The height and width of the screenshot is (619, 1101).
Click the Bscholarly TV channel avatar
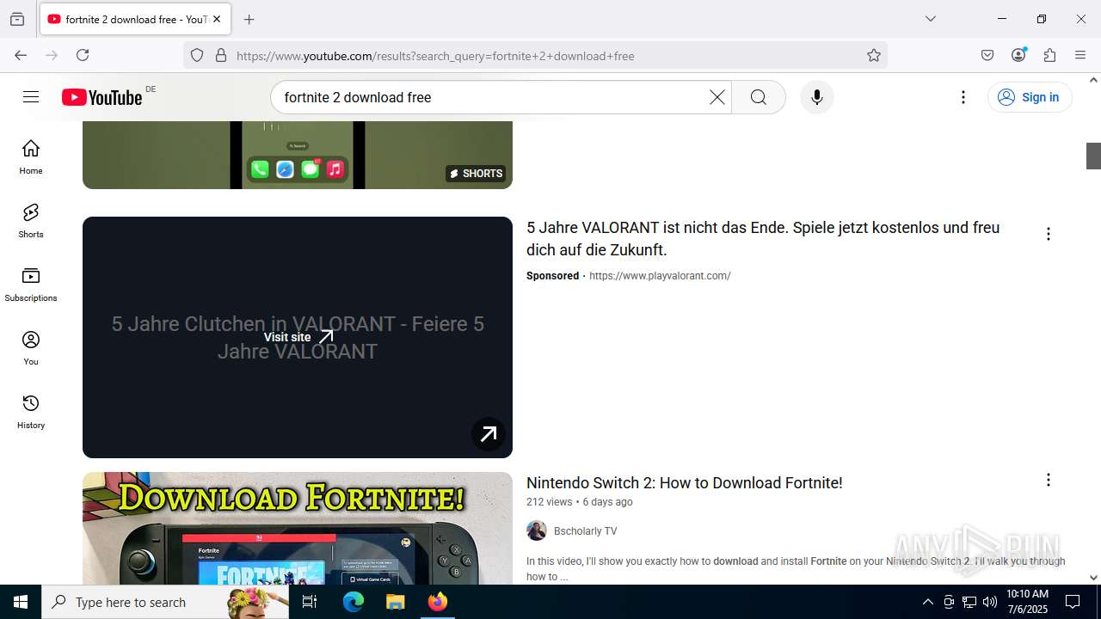pyautogui.click(x=537, y=530)
